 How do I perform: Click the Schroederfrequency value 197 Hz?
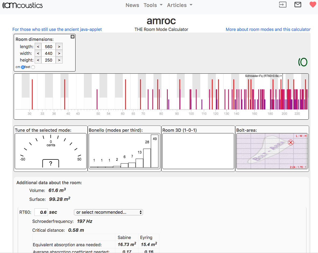point(85,221)
